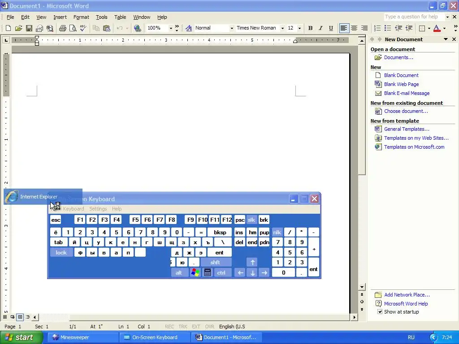
Task: Click in the Type a question for help box
Action: (x=414, y=17)
